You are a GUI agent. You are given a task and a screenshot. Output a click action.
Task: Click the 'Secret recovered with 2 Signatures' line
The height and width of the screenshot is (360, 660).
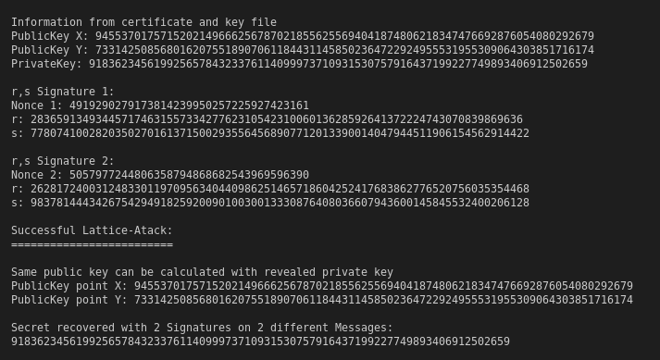[x=202, y=328]
